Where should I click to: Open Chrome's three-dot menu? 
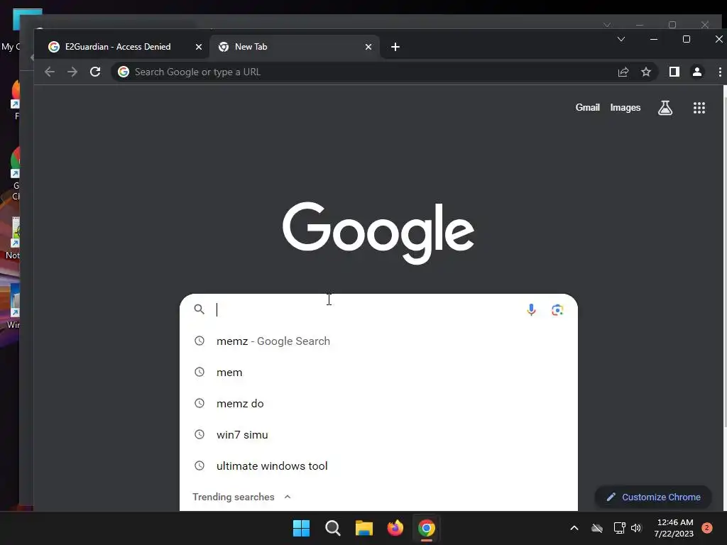pos(720,72)
